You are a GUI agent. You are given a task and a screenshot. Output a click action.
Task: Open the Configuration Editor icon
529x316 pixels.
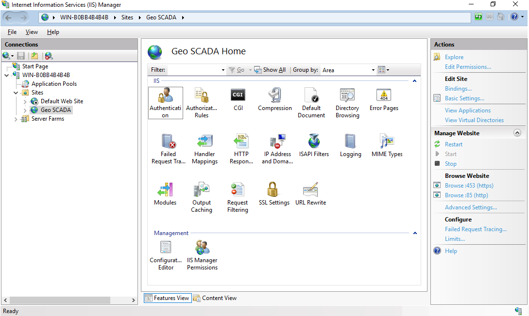click(x=166, y=248)
